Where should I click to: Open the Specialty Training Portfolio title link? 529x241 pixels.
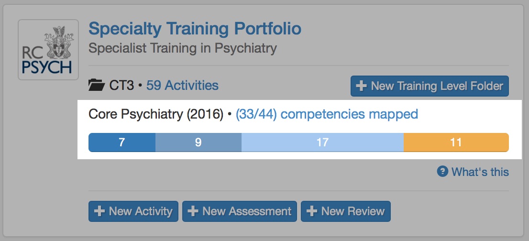(195, 29)
